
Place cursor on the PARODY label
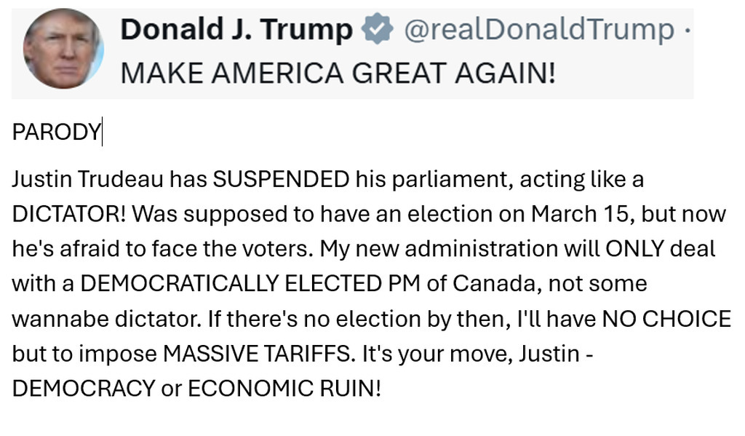[x=56, y=132]
